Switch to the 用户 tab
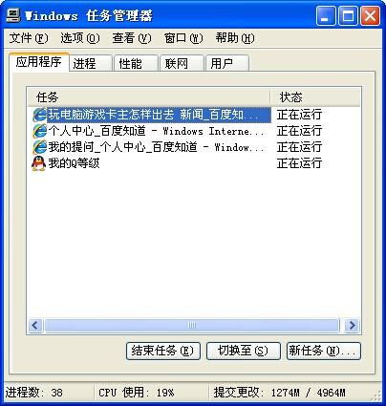The image size is (386, 406). (x=227, y=63)
